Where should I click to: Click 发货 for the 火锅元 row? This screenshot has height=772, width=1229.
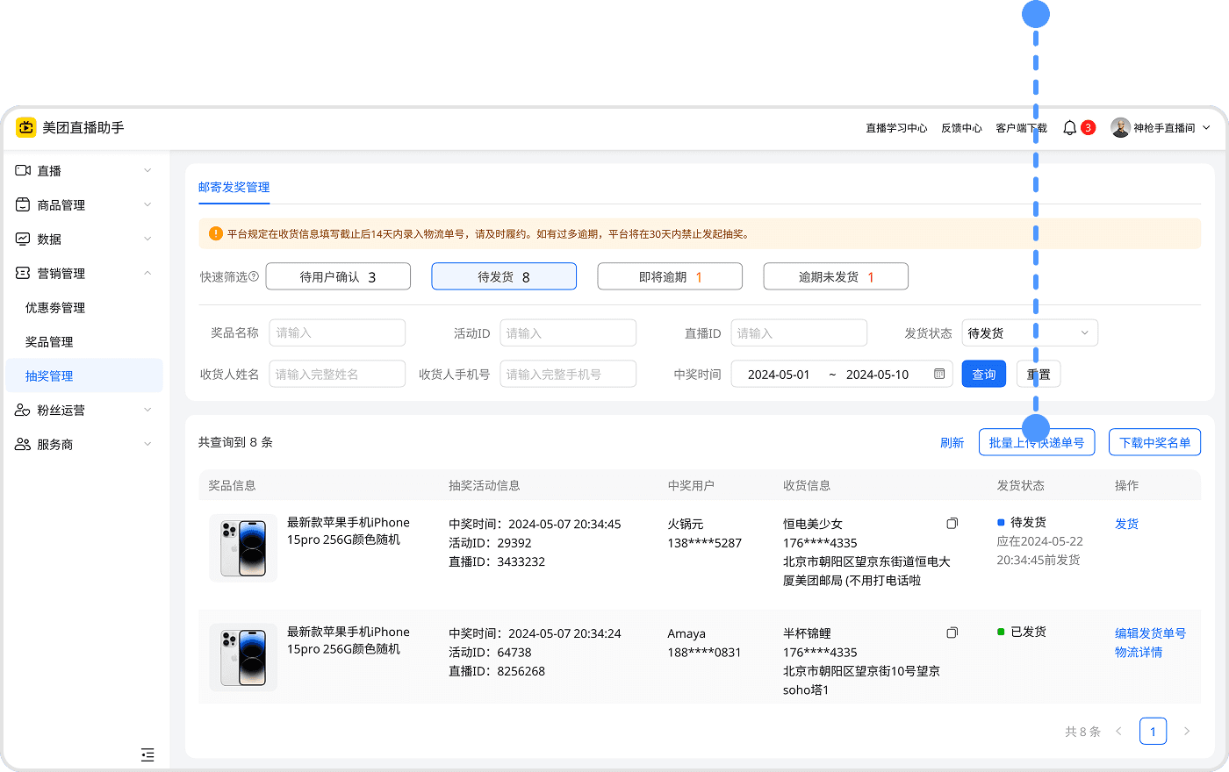coord(1126,524)
